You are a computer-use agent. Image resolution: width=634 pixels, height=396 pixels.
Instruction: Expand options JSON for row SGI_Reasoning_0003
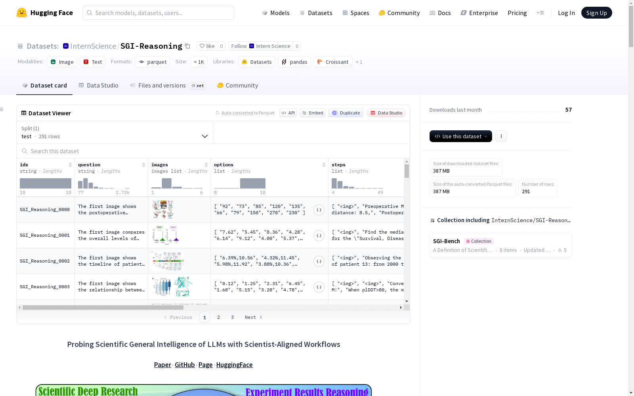pos(319,287)
